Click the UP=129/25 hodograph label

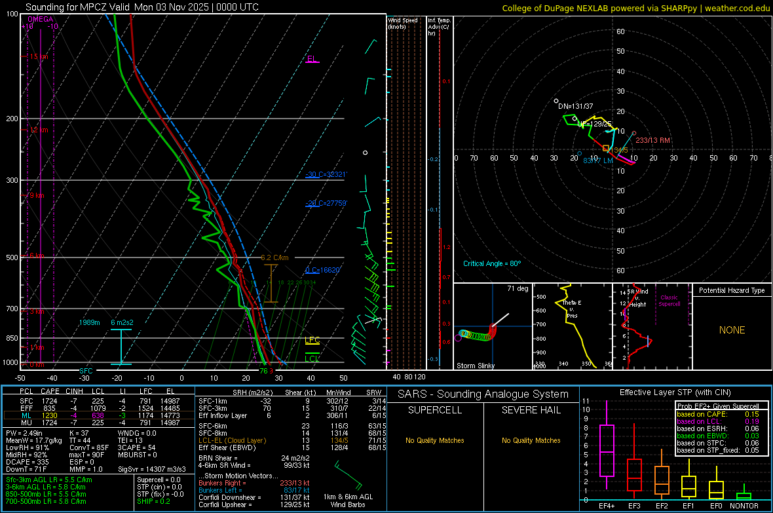click(x=594, y=124)
